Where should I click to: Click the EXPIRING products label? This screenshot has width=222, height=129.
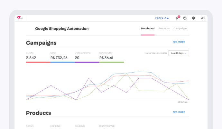tap(55, 126)
